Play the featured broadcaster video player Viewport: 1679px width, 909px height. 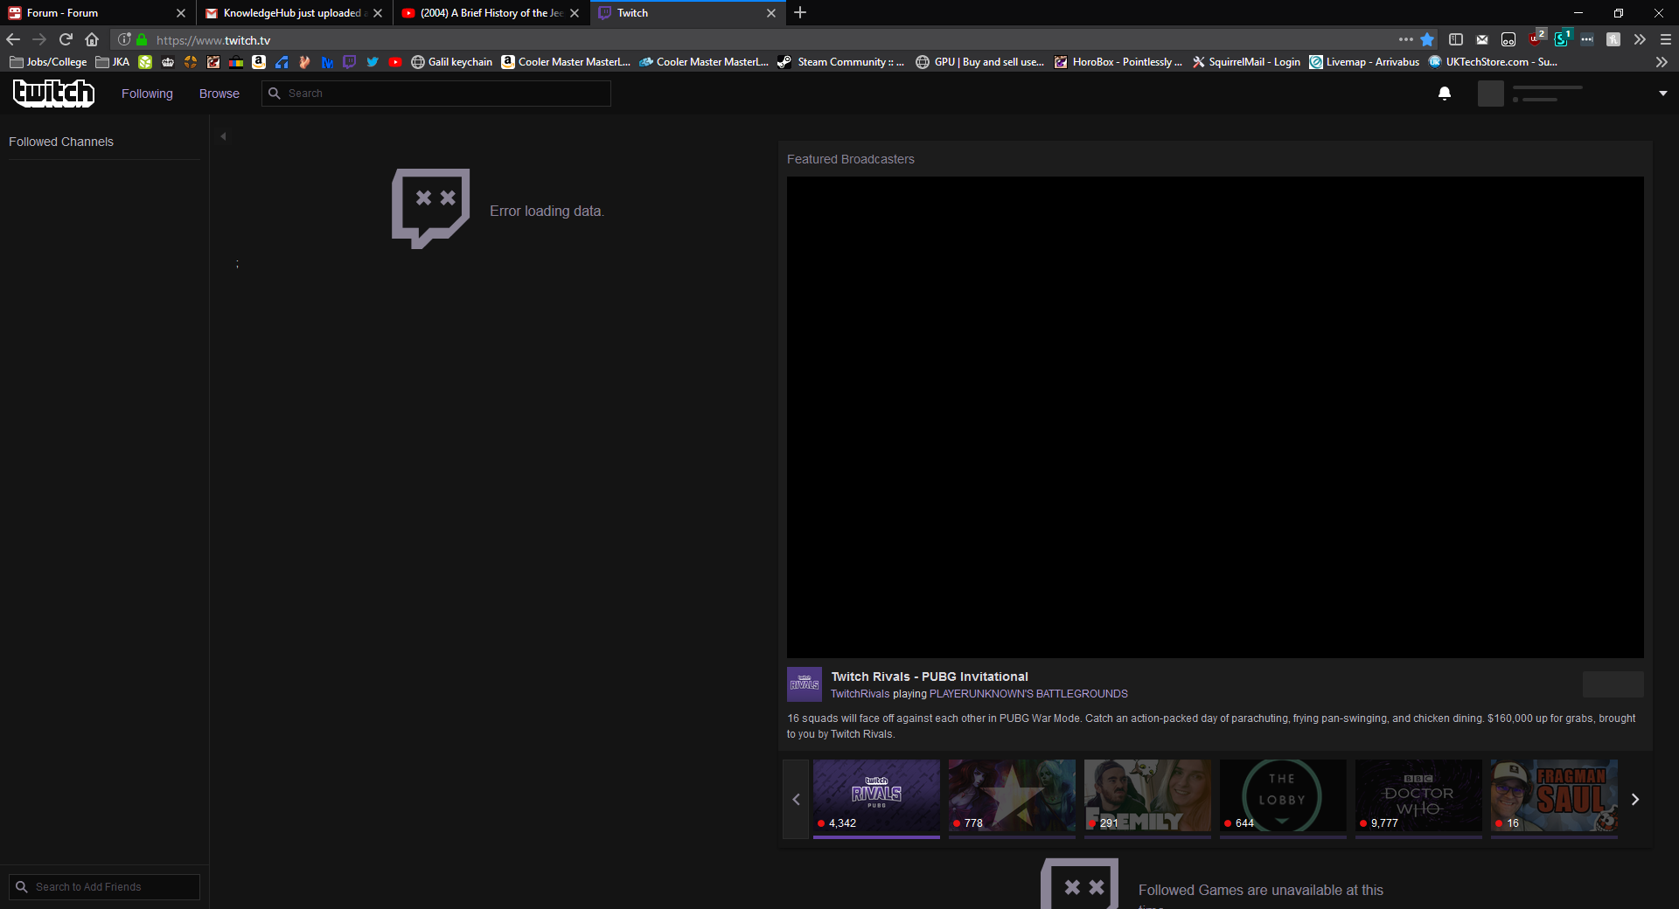pos(1216,417)
